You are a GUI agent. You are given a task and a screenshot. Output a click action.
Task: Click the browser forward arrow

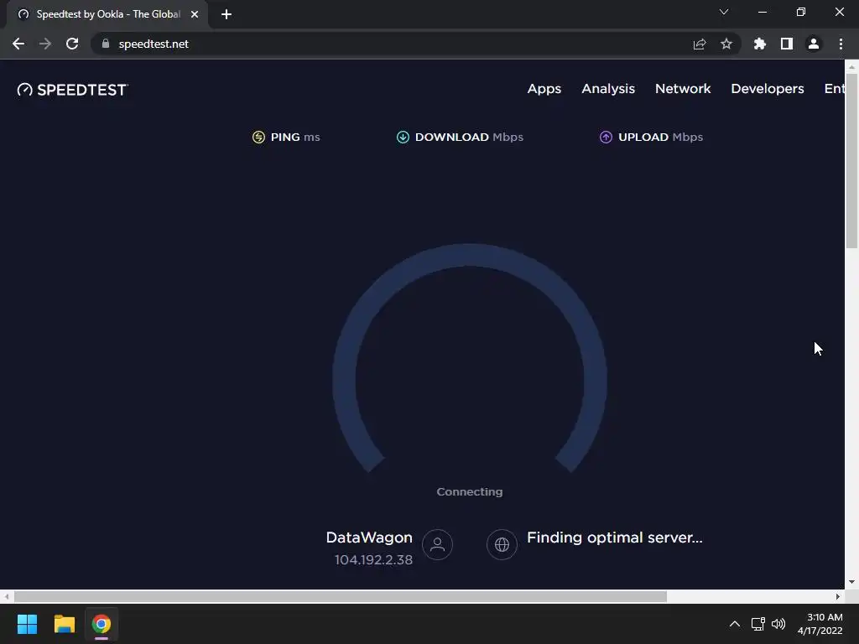[45, 44]
